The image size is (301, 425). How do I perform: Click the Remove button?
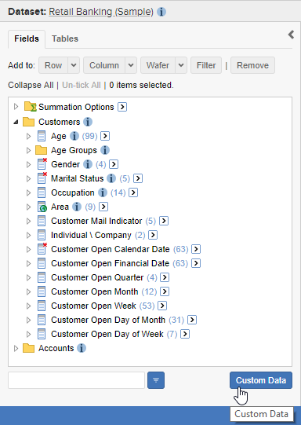(252, 65)
